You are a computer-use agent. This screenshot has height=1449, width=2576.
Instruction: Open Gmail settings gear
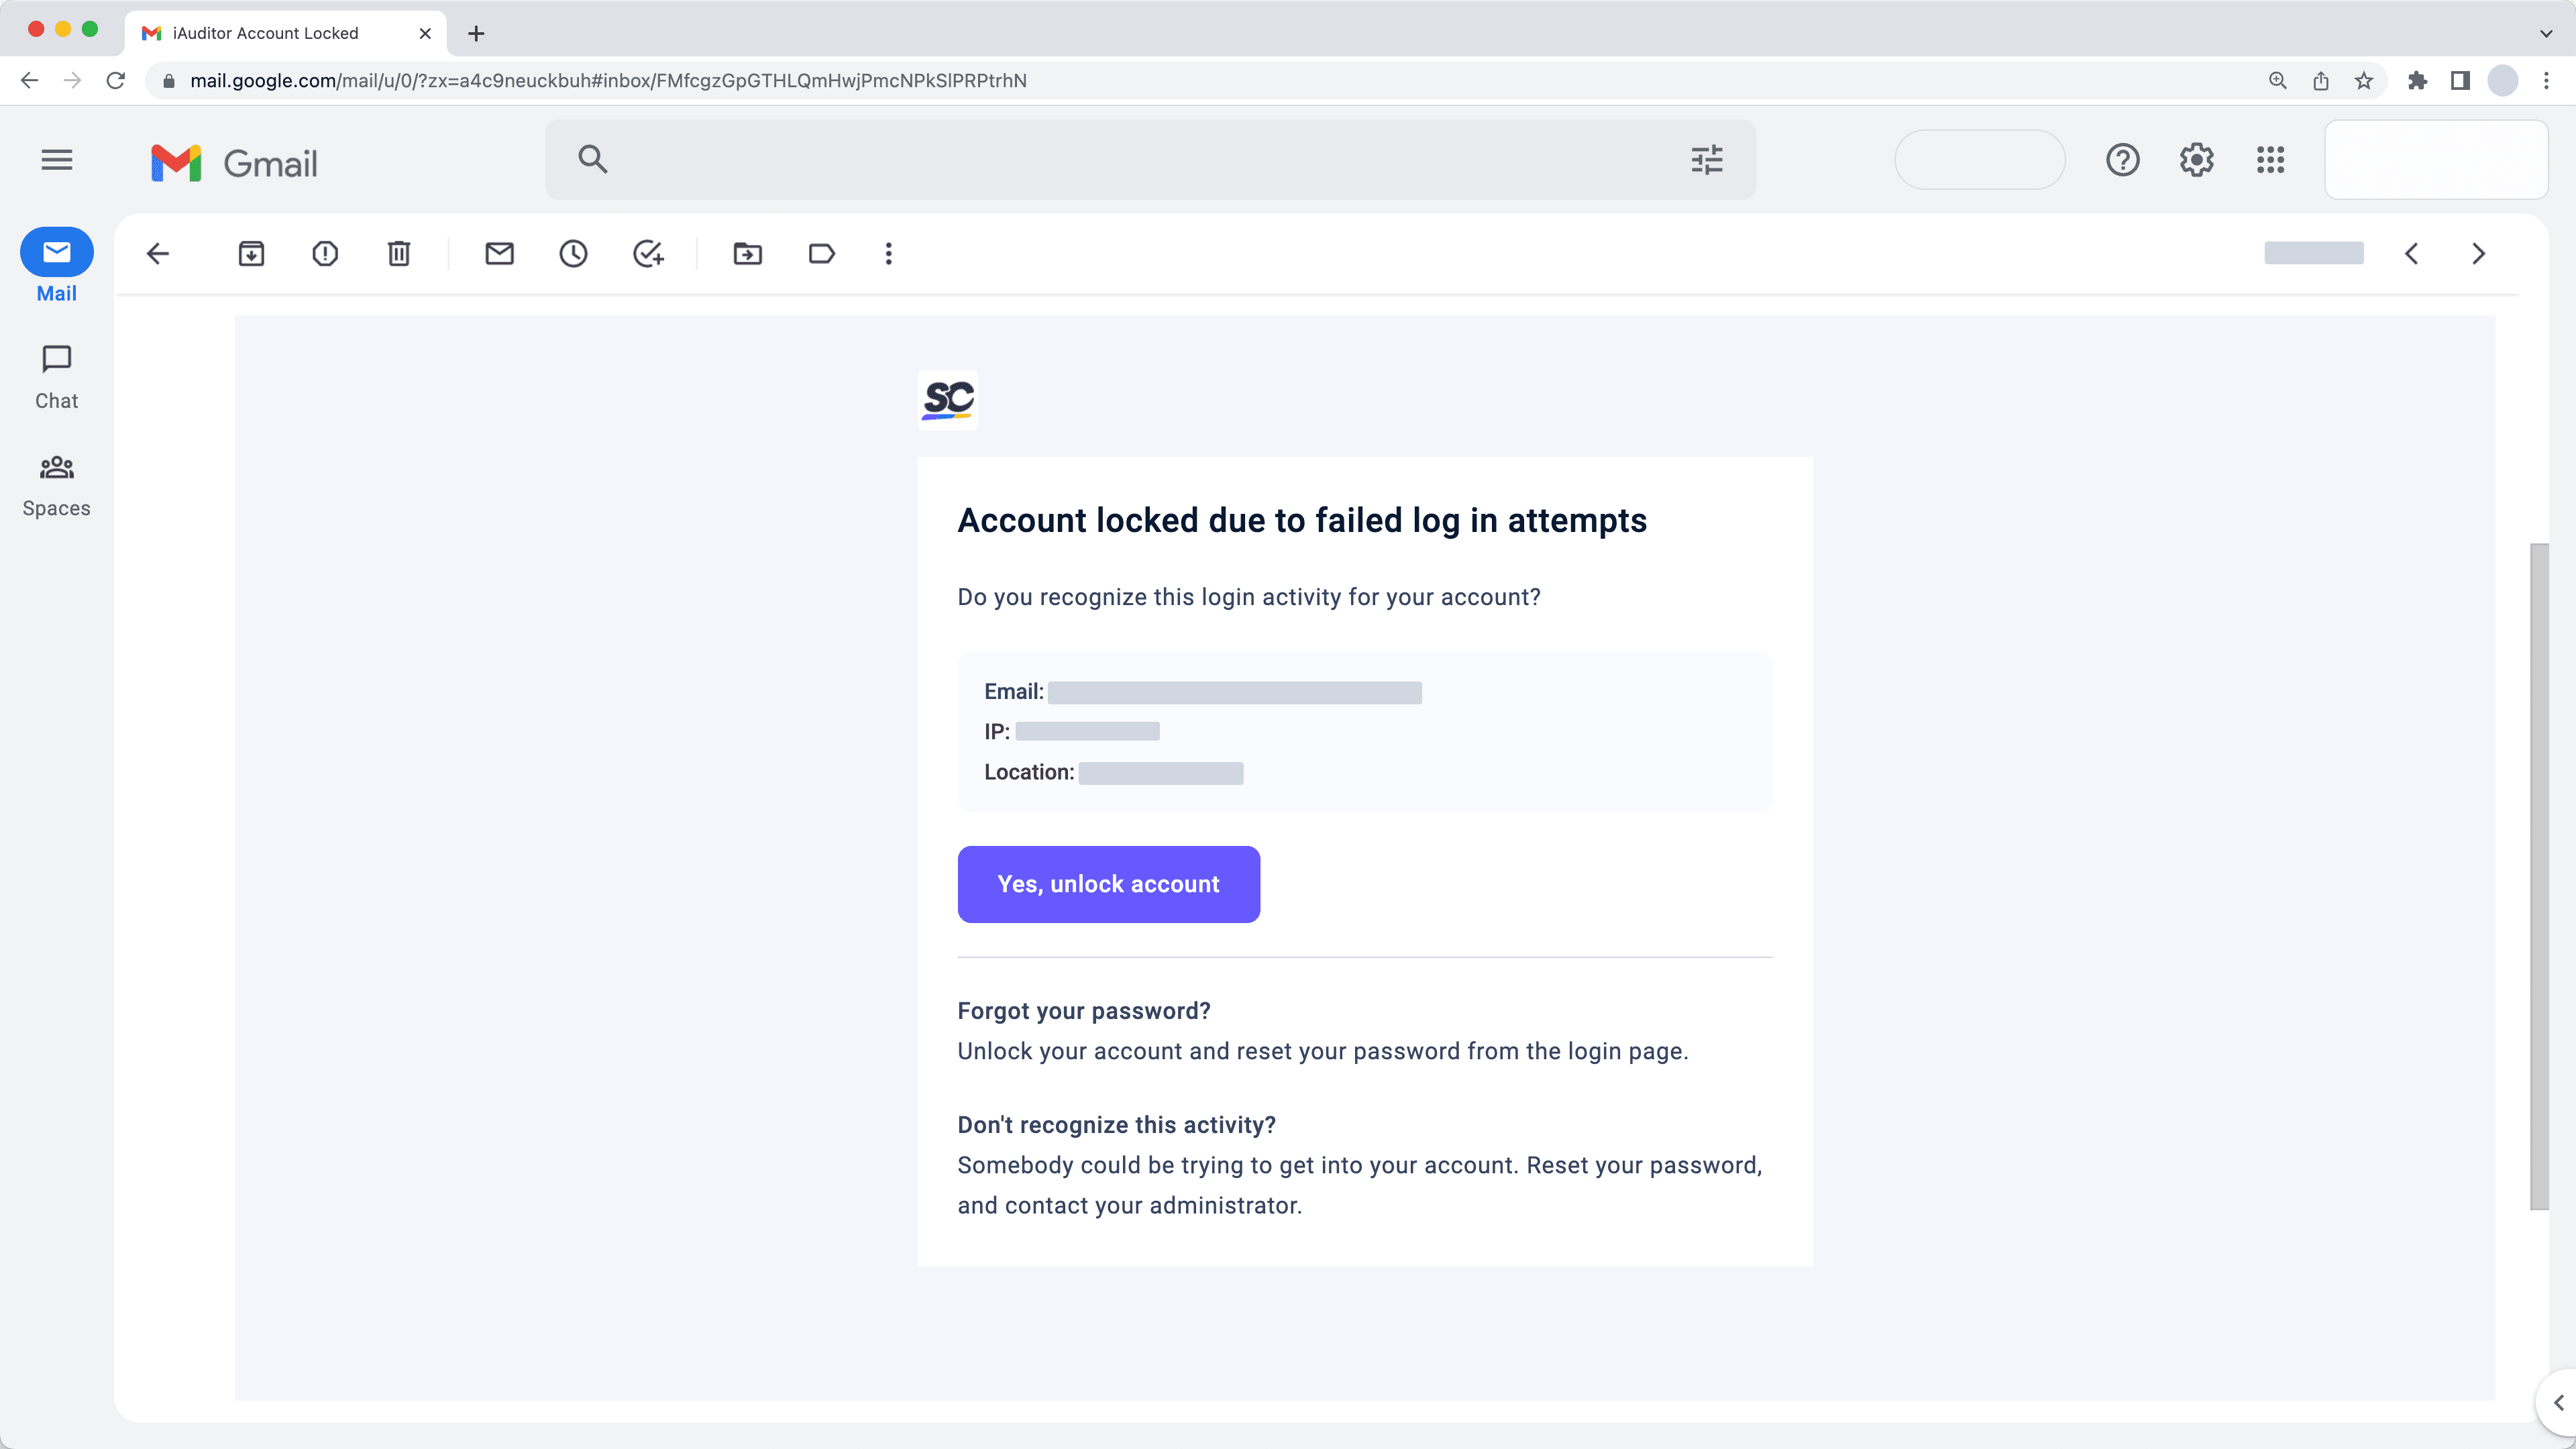coord(2196,160)
